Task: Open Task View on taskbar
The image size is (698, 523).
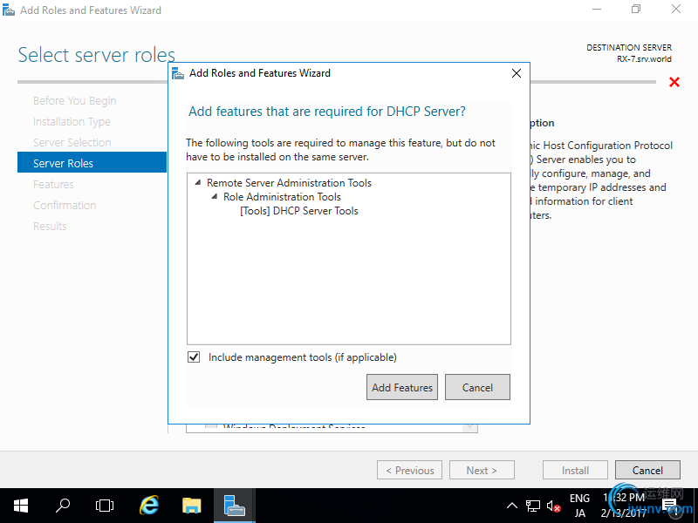Action: click(105, 506)
